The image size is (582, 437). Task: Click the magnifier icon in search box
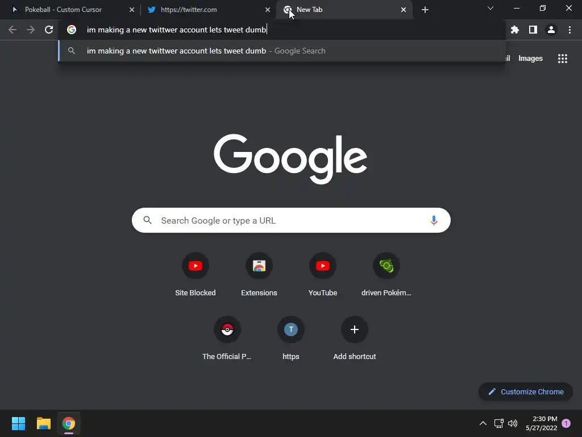click(x=147, y=220)
